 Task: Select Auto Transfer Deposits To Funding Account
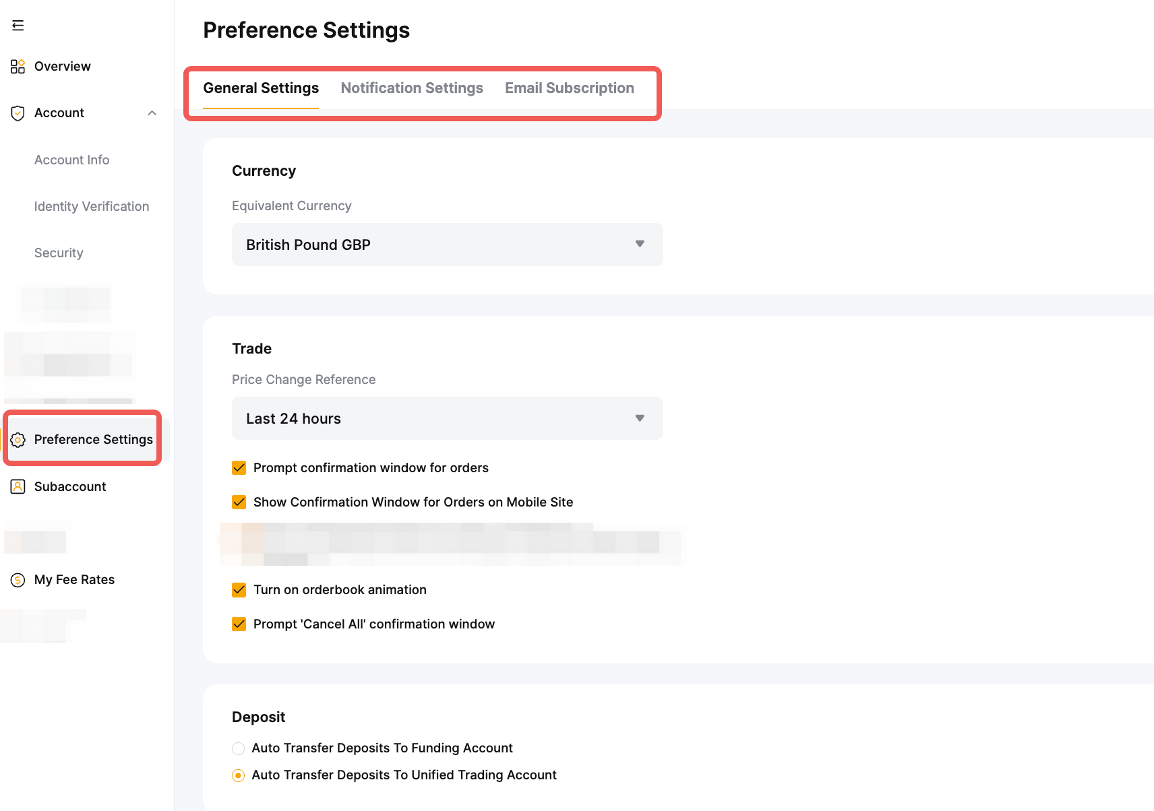click(x=239, y=748)
